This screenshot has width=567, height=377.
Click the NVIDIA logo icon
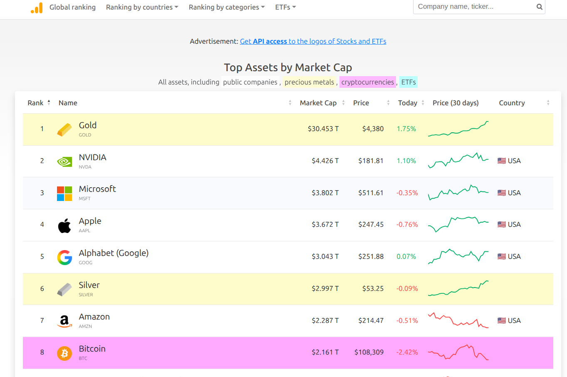tap(64, 161)
